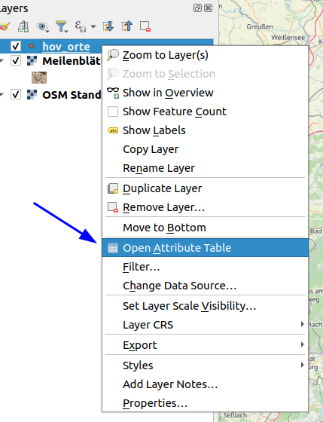Toggle visibility checkbox of OSM Standard layer
Screen dimensions: 323x422
point(16,94)
